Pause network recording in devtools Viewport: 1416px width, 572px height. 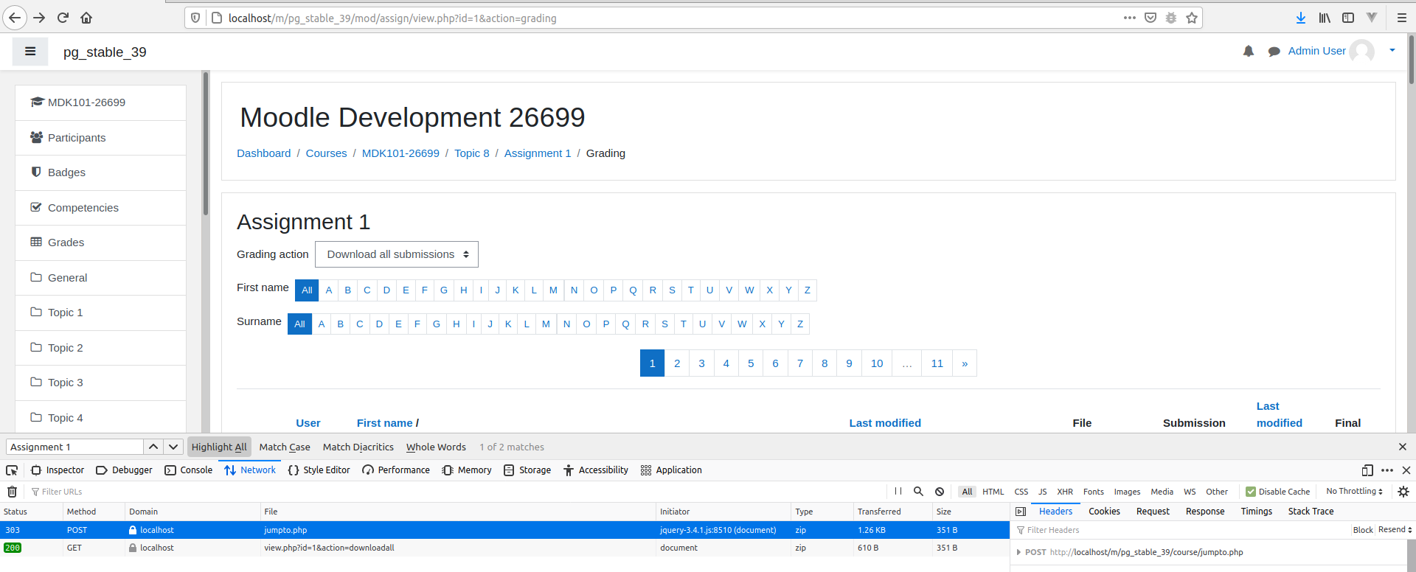898,491
